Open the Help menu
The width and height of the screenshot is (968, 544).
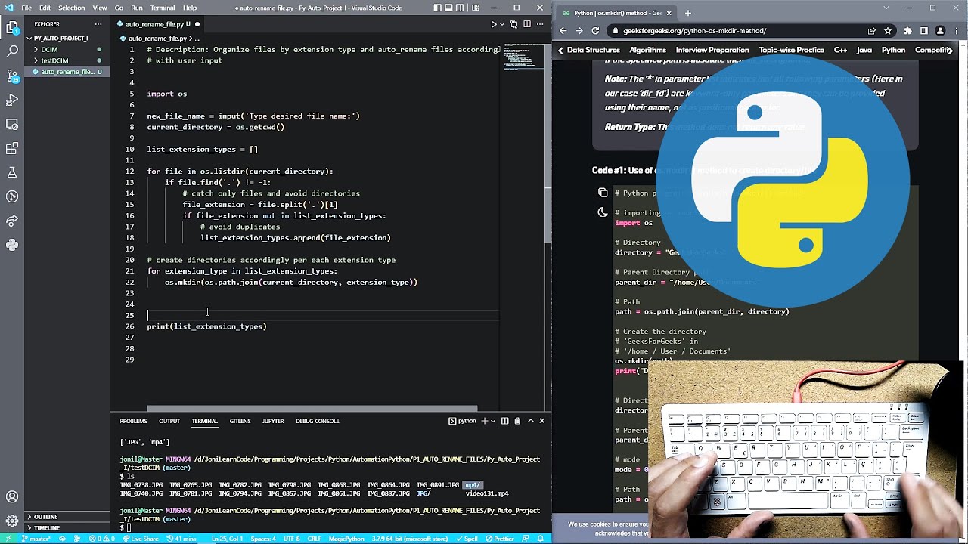190,8
